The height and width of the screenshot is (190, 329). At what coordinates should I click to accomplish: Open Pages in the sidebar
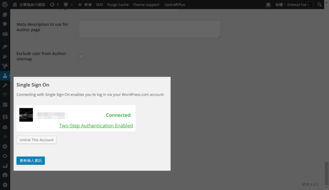pos(5,15)
